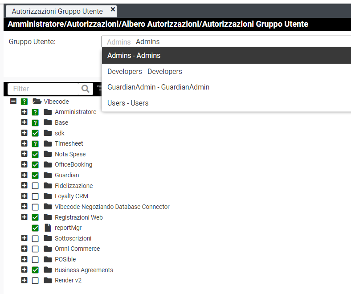This screenshot has height=294, width=351.
Task: Expand the Nota Spese tree node
Action: point(24,154)
